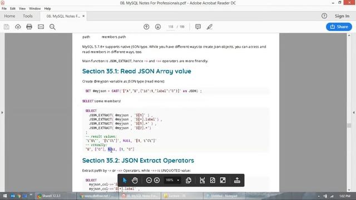This screenshot has width=356, height=200.
Task: Zoom in with the plus icon
Action: point(157,180)
